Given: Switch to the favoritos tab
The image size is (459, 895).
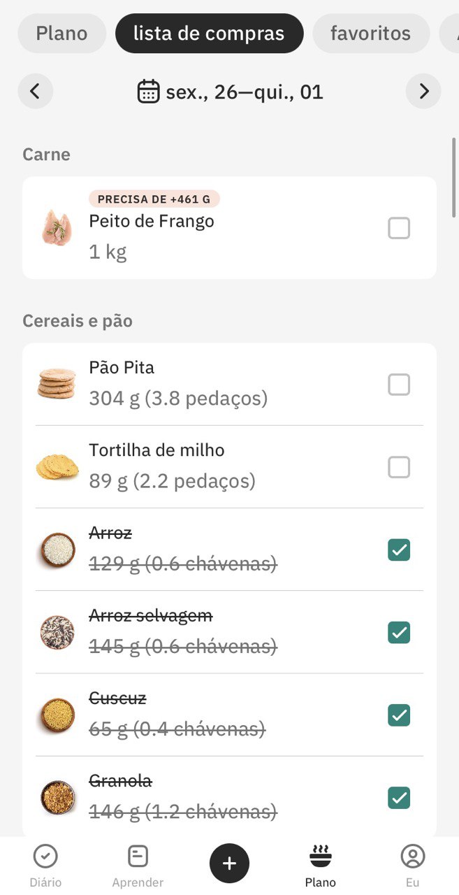Looking at the screenshot, I should 370,34.
